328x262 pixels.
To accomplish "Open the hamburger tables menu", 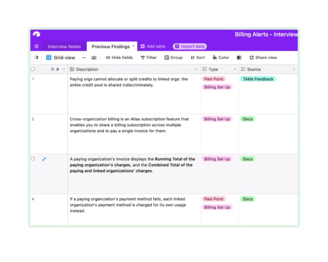I will tap(37, 46).
